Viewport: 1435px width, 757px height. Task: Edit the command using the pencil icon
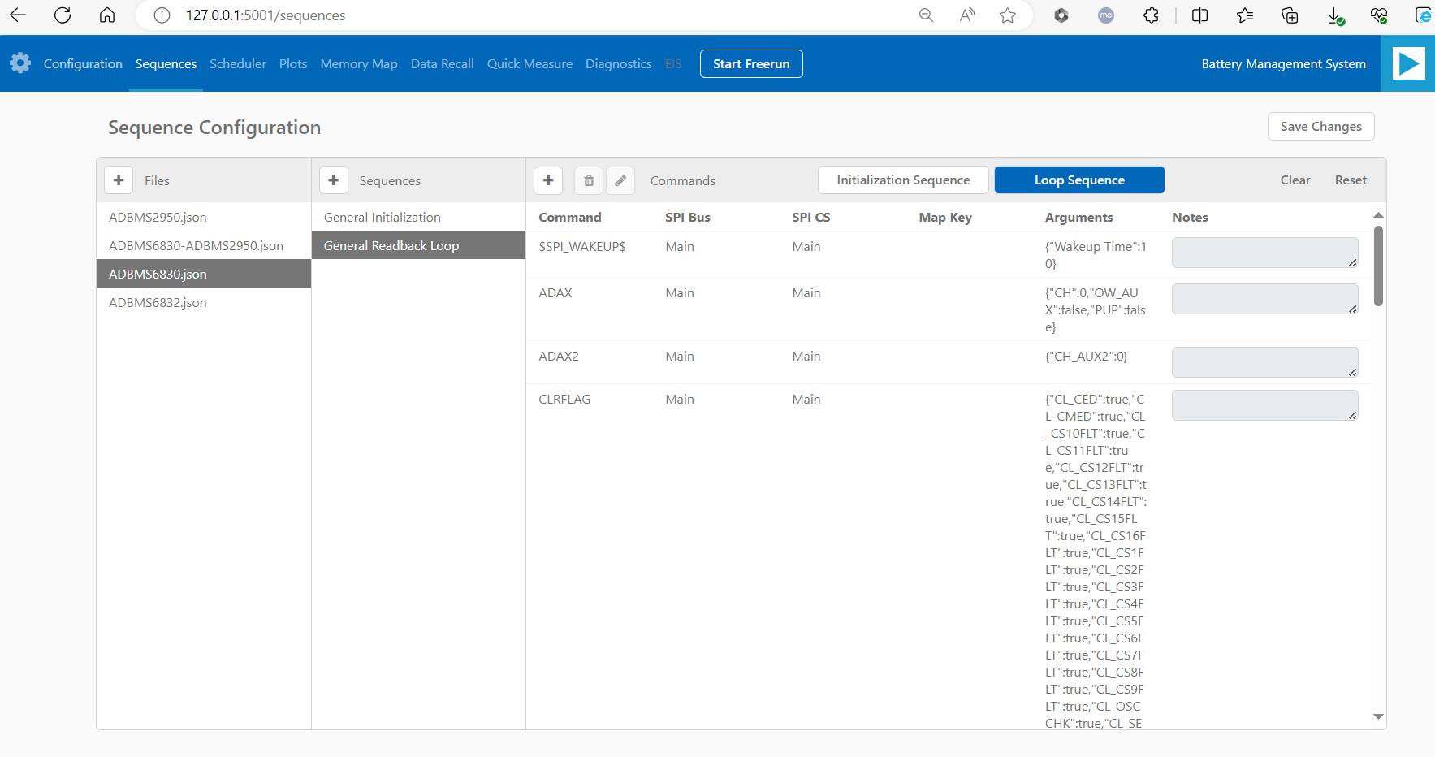(620, 180)
